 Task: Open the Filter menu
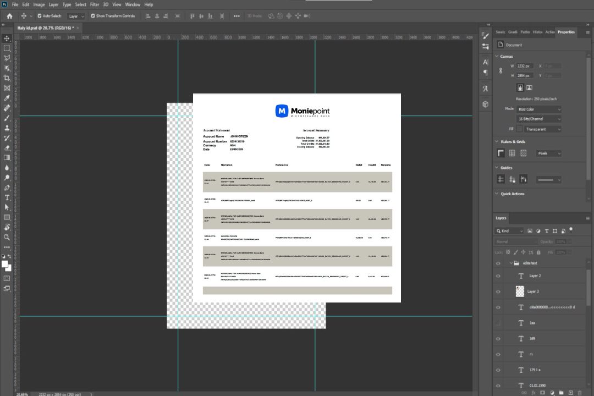[95, 4]
